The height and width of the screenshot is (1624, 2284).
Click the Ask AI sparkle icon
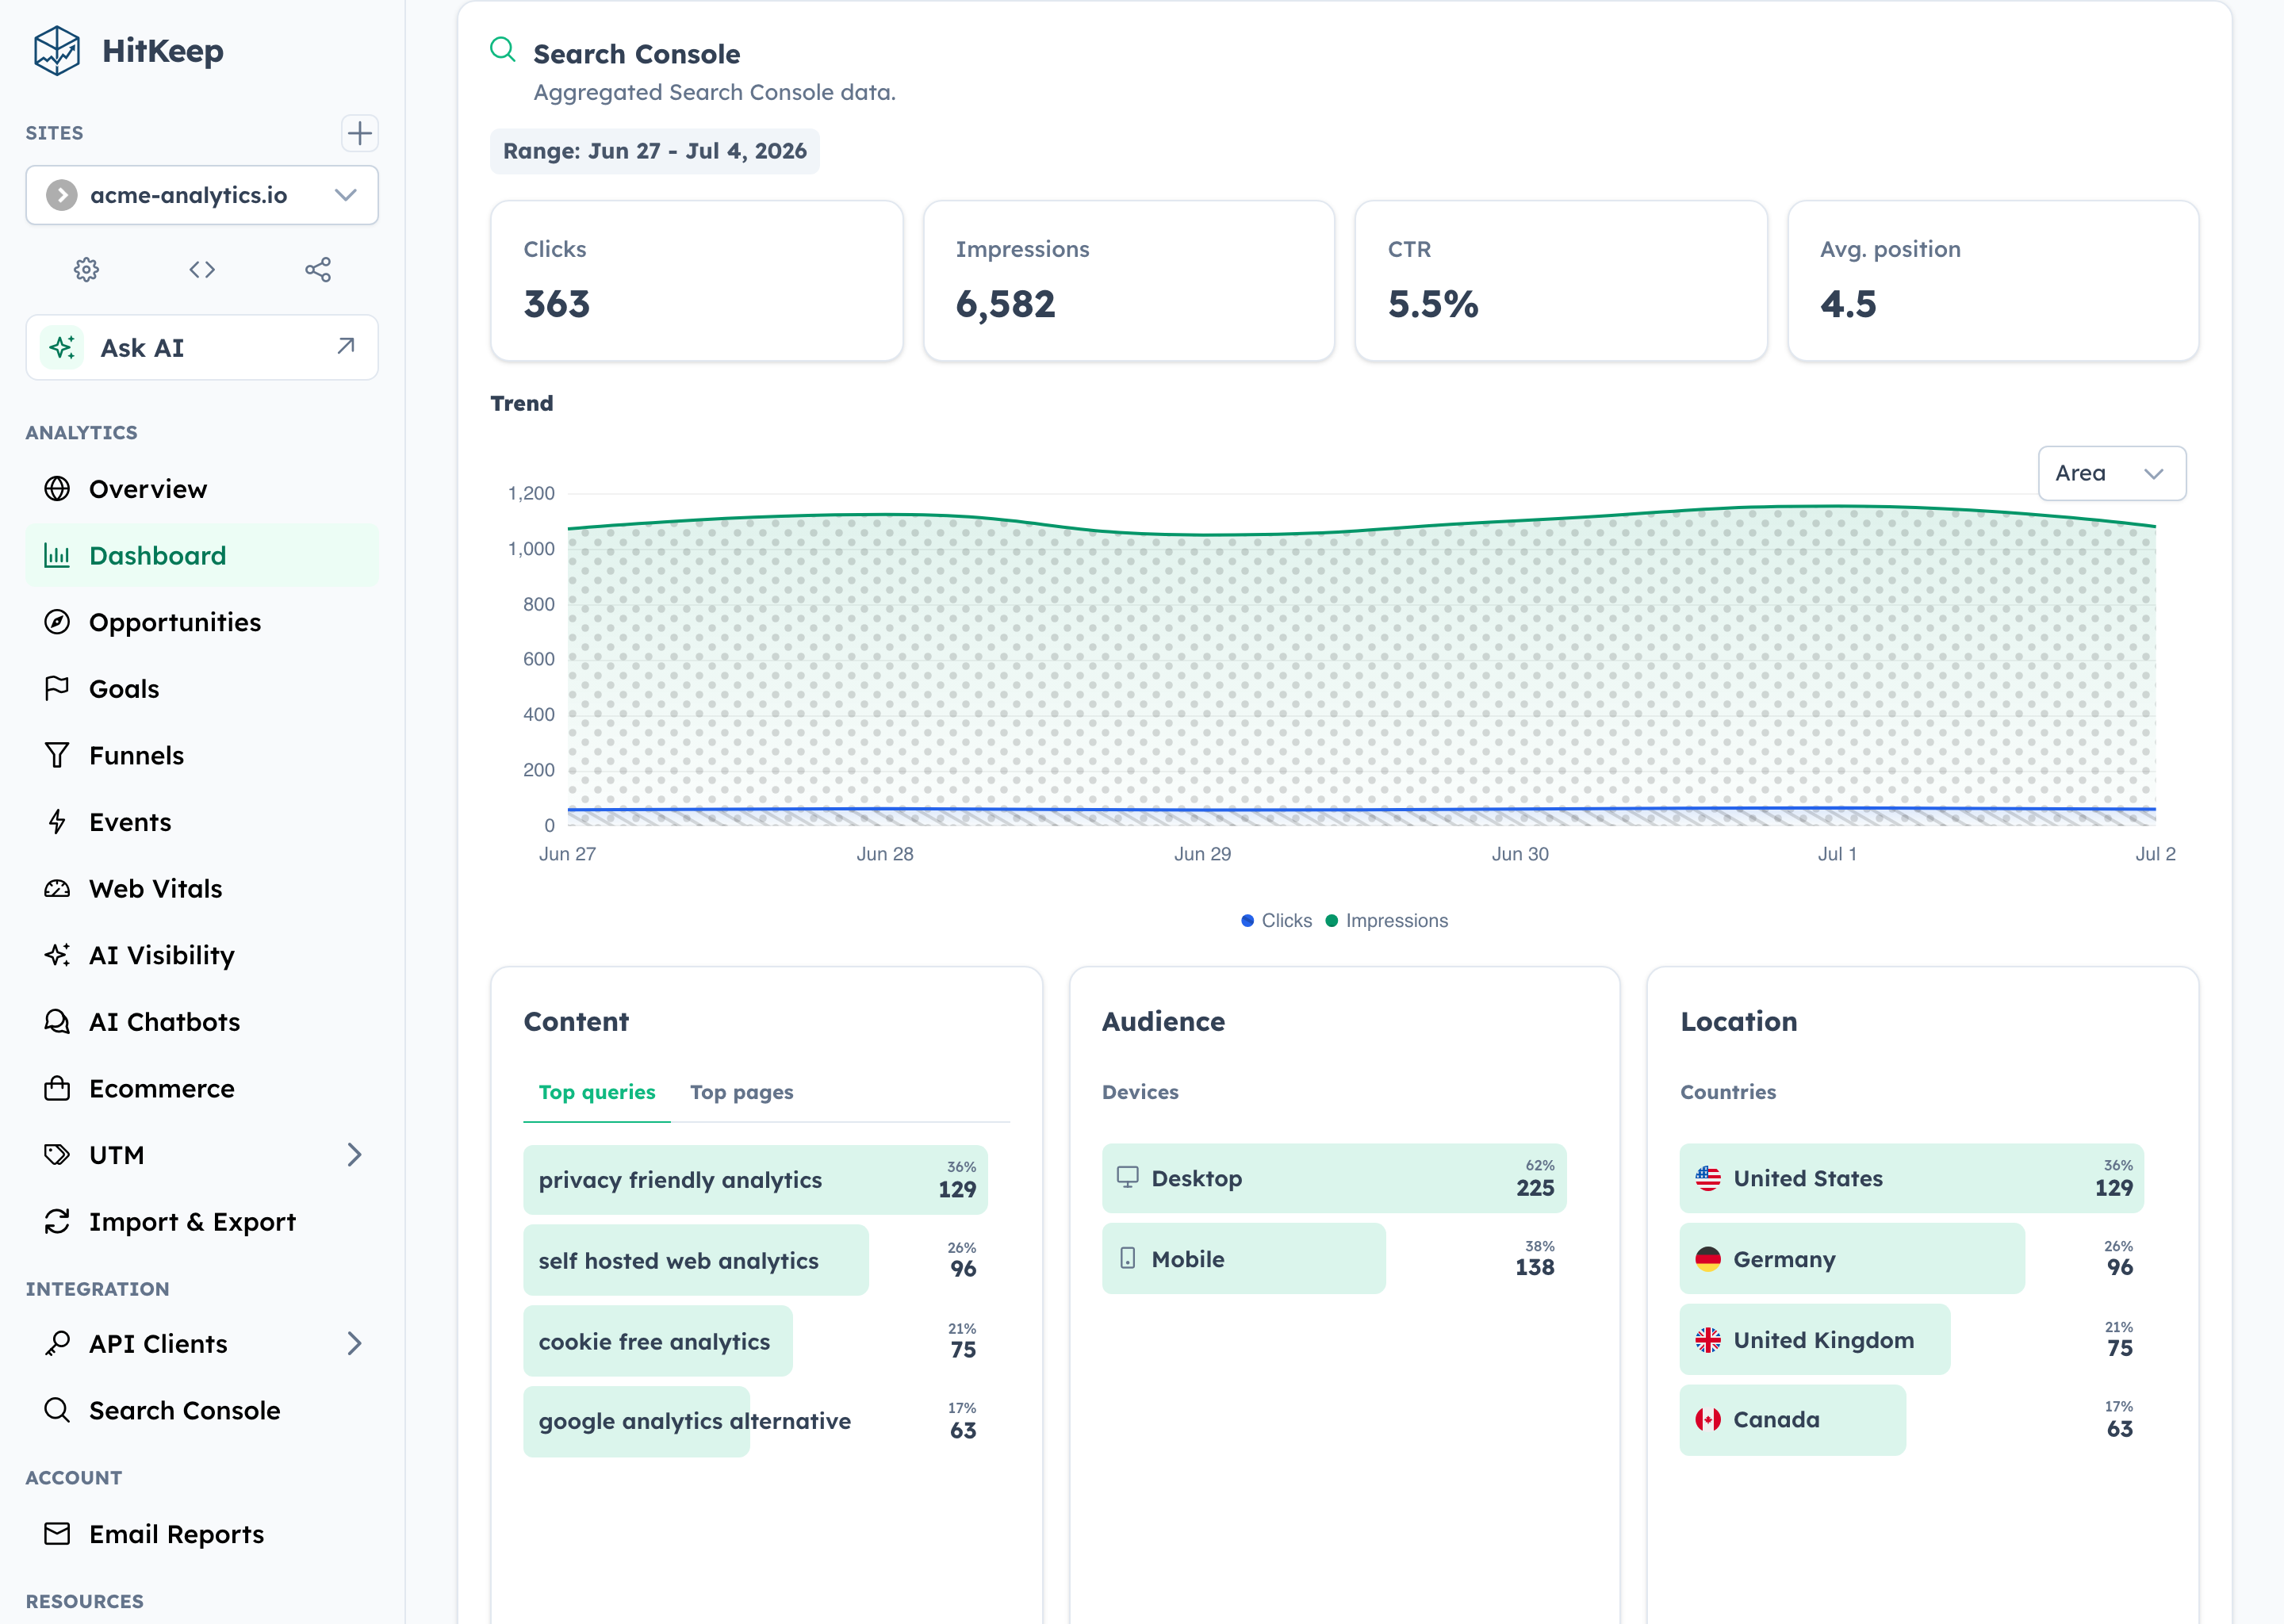click(62, 347)
